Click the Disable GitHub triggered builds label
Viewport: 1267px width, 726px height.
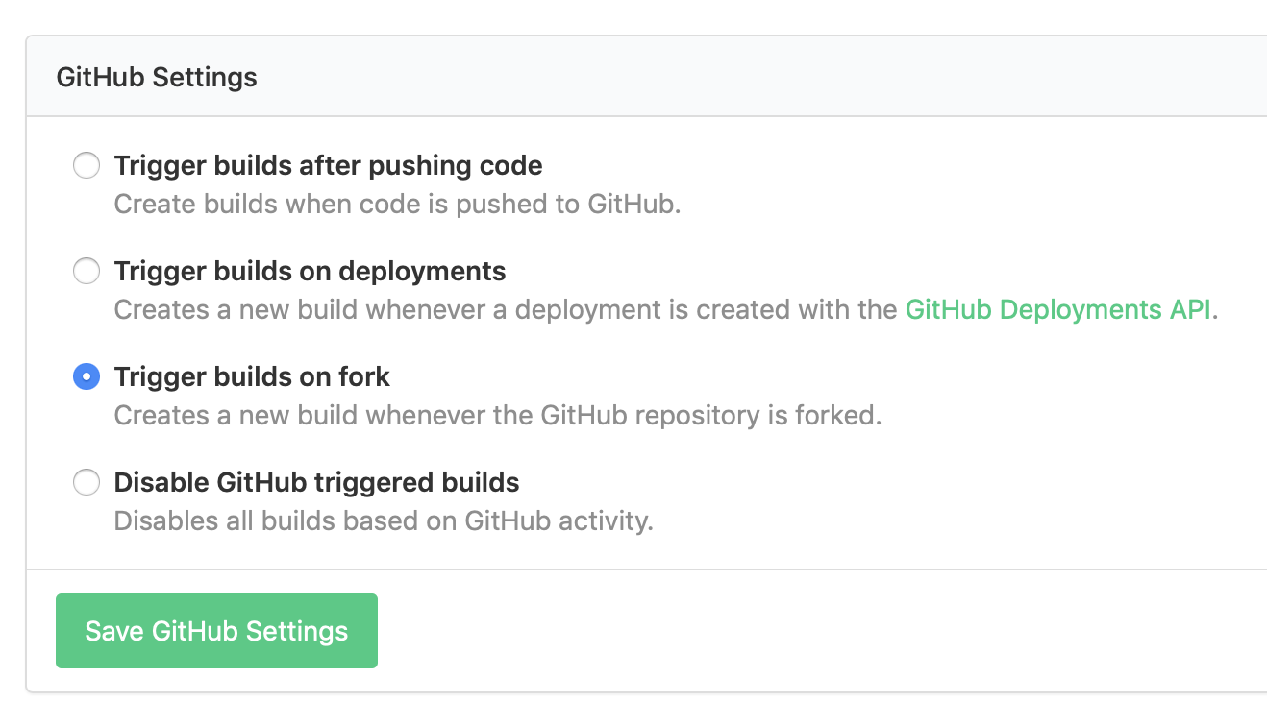pos(315,482)
